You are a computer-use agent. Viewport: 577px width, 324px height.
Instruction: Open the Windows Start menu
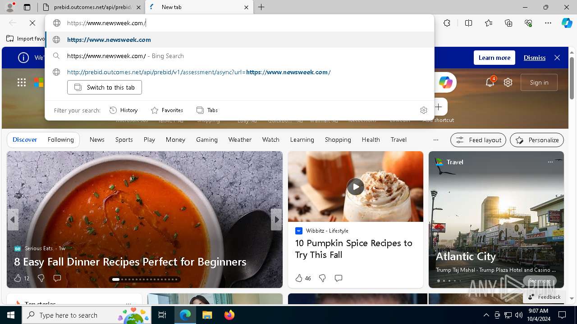[11, 315]
